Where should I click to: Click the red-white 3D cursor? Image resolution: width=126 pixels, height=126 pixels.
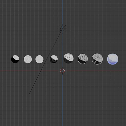62,71
